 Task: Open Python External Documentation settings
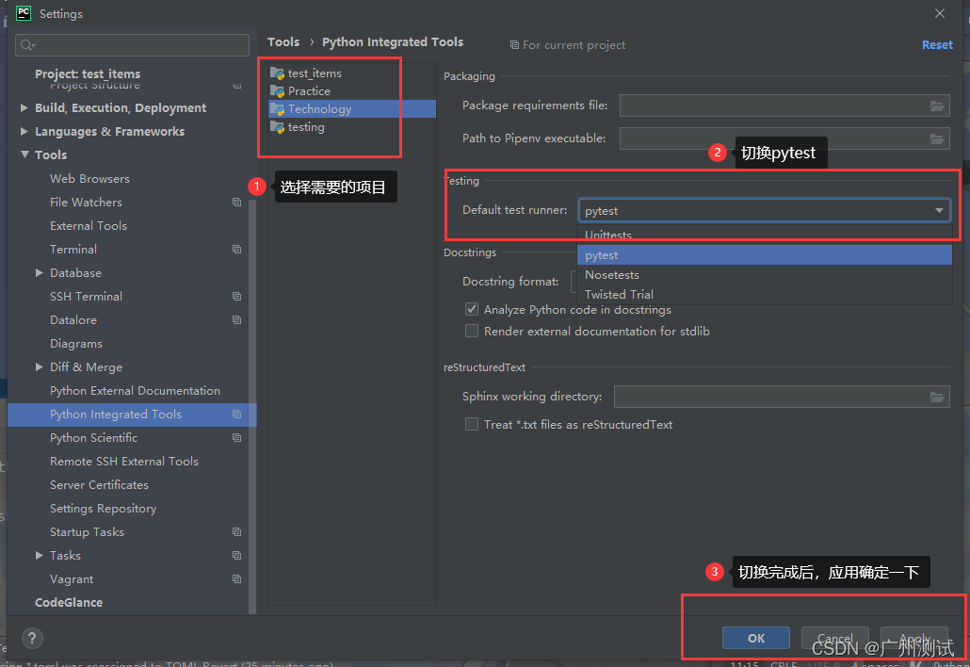(135, 390)
